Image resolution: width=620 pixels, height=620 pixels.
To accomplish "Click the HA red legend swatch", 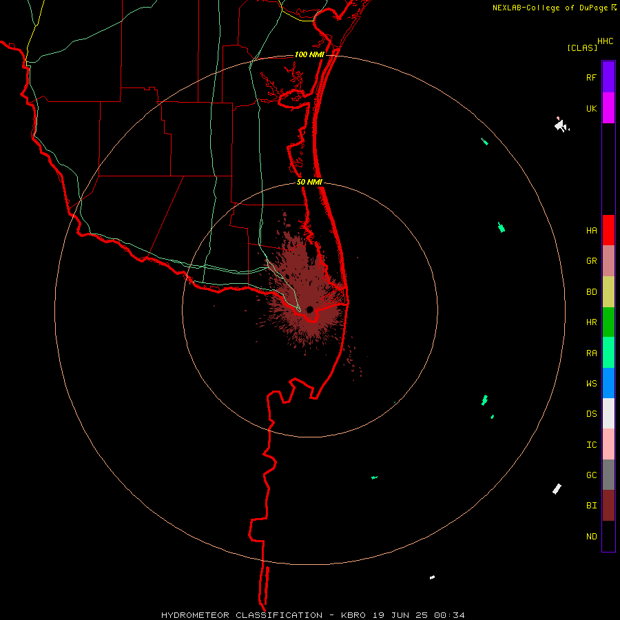I will (608, 230).
